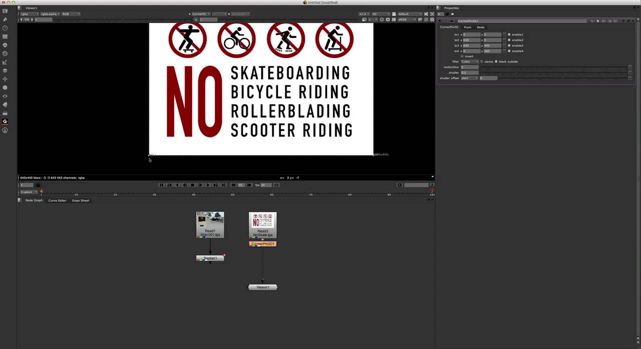Click frame 50 on the timeline
Screen dimensions: 641x349
tap(233, 194)
